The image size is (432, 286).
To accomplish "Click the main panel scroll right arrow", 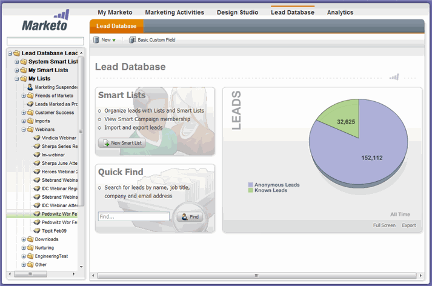I will point(420,276).
